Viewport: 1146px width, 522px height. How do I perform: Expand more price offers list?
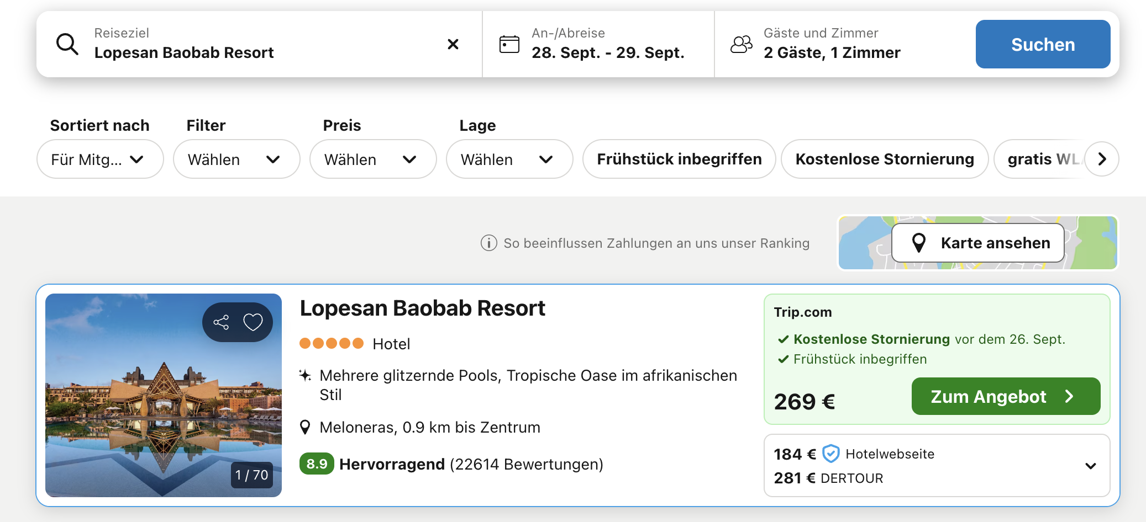1090,466
